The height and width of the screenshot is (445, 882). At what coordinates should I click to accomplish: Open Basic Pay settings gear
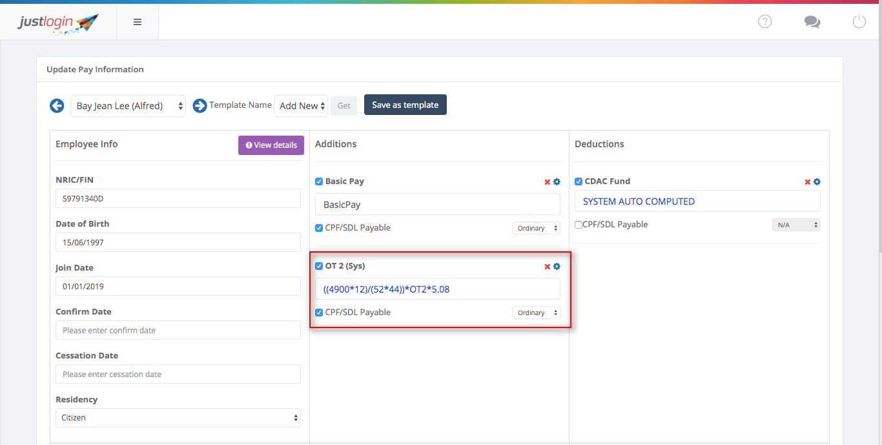click(x=557, y=182)
